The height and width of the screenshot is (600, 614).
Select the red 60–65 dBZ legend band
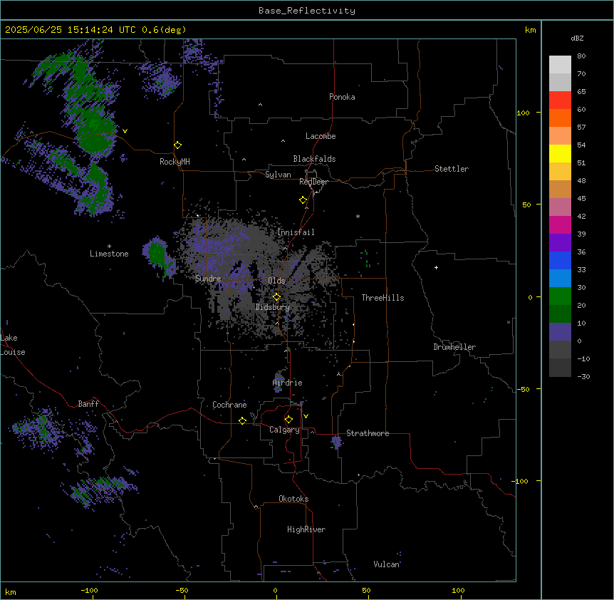pos(560,100)
